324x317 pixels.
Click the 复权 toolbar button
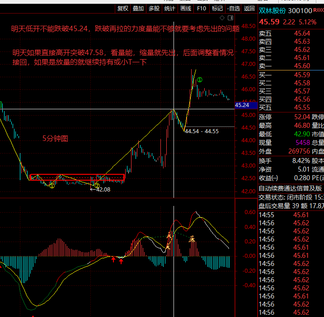123,9
